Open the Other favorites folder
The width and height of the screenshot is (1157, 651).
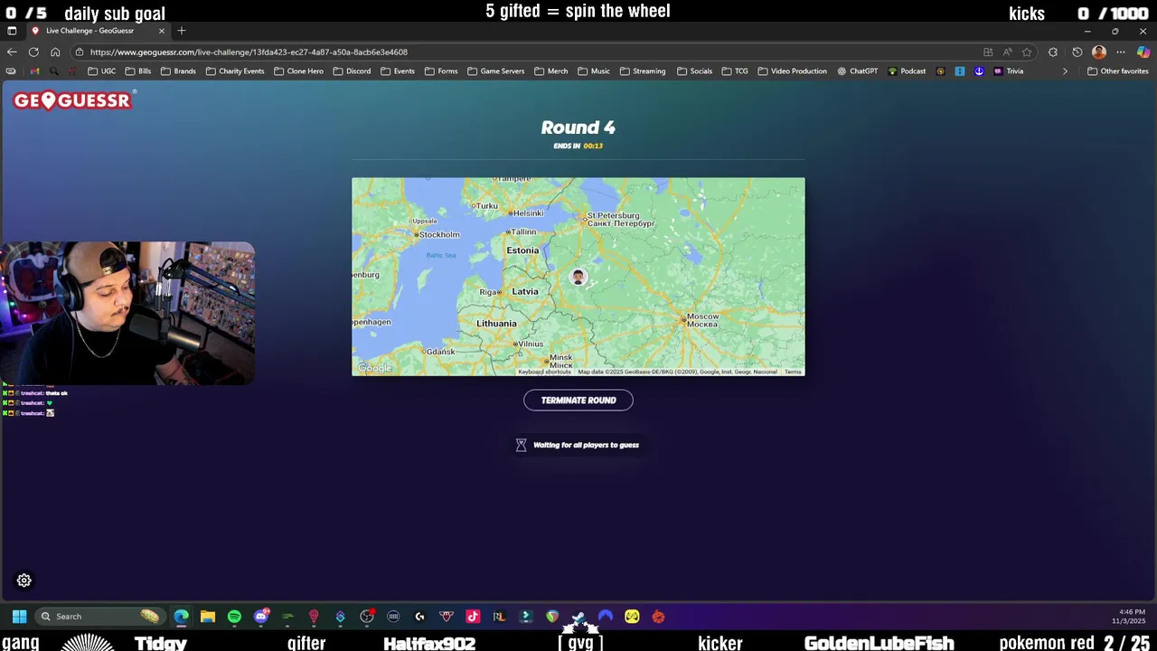coord(1118,71)
